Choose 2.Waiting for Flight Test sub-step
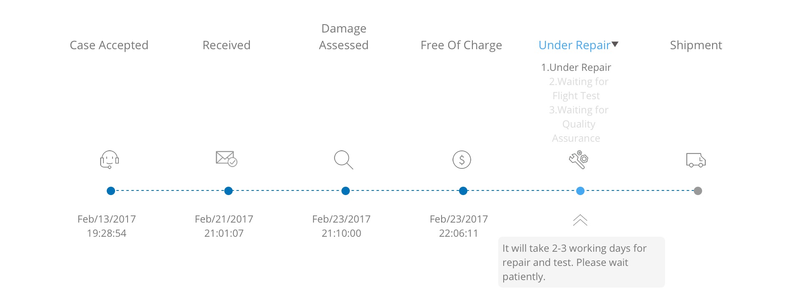 pos(579,89)
